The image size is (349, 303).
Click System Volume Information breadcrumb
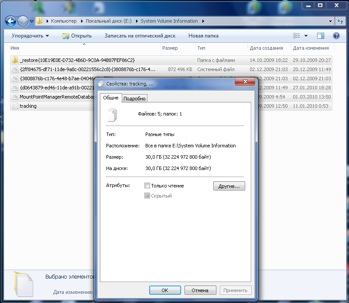click(169, 21)
